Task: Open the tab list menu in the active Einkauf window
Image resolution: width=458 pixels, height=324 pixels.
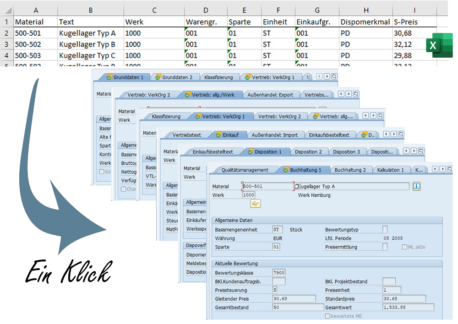Action: 401,134
